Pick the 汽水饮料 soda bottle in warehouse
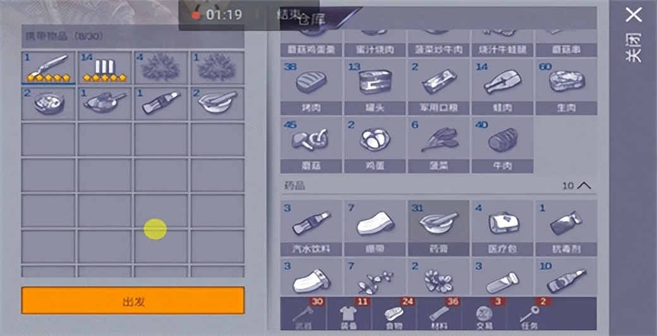The image size is (657, 336). point(311,228)
